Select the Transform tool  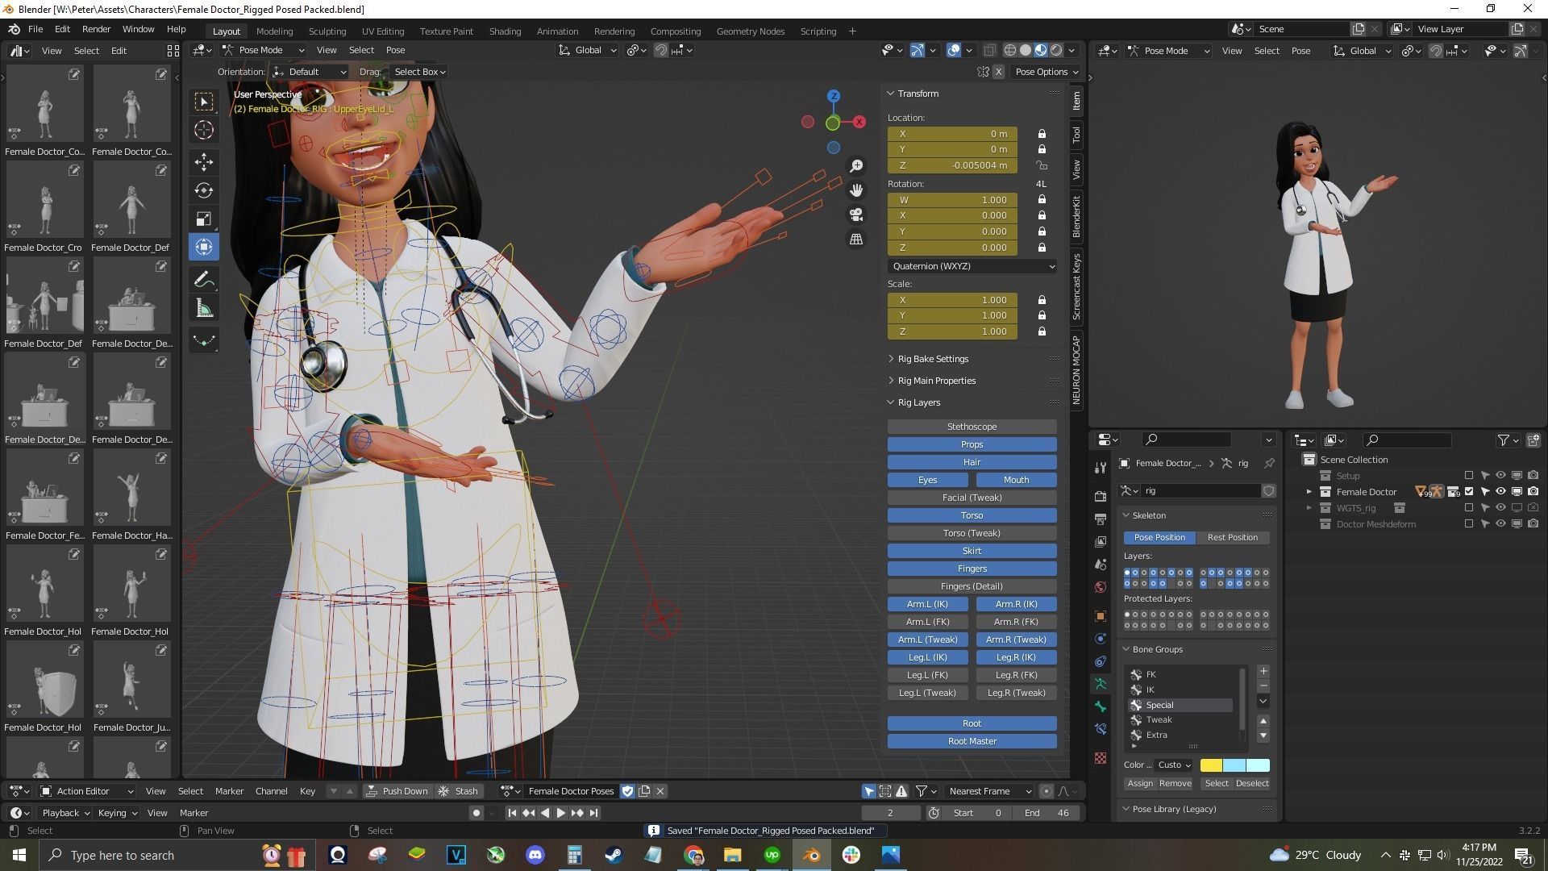(204, 247)
